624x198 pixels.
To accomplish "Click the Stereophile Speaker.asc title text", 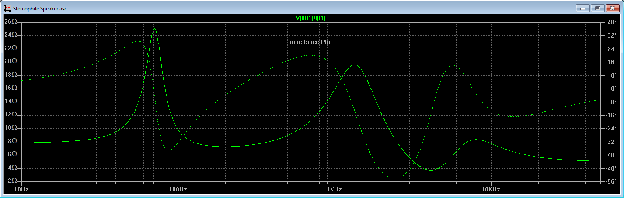I will pyautogui.click(x=40, y=9).
